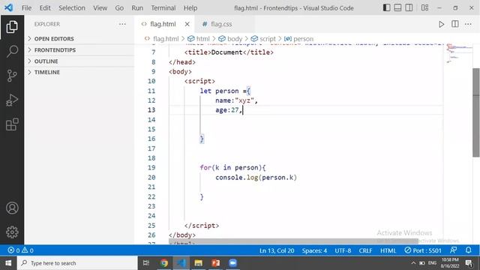Open the Run menu

tap(137, 8)
